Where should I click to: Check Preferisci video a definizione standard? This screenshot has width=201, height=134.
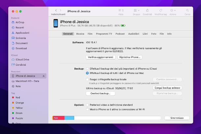[x=87, y=105]
